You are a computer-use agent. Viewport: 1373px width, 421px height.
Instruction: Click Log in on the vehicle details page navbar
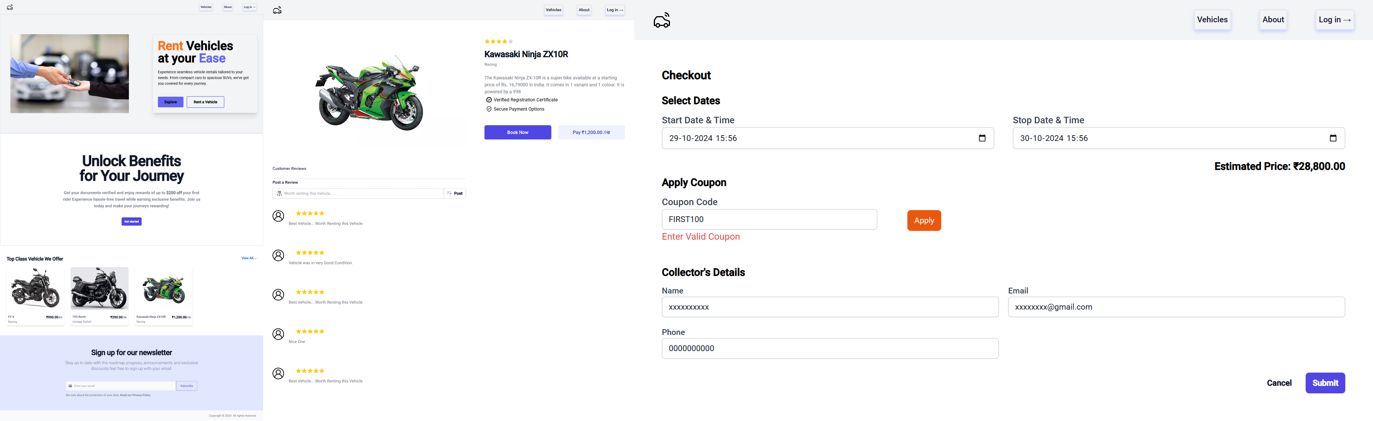pos(615,10)
